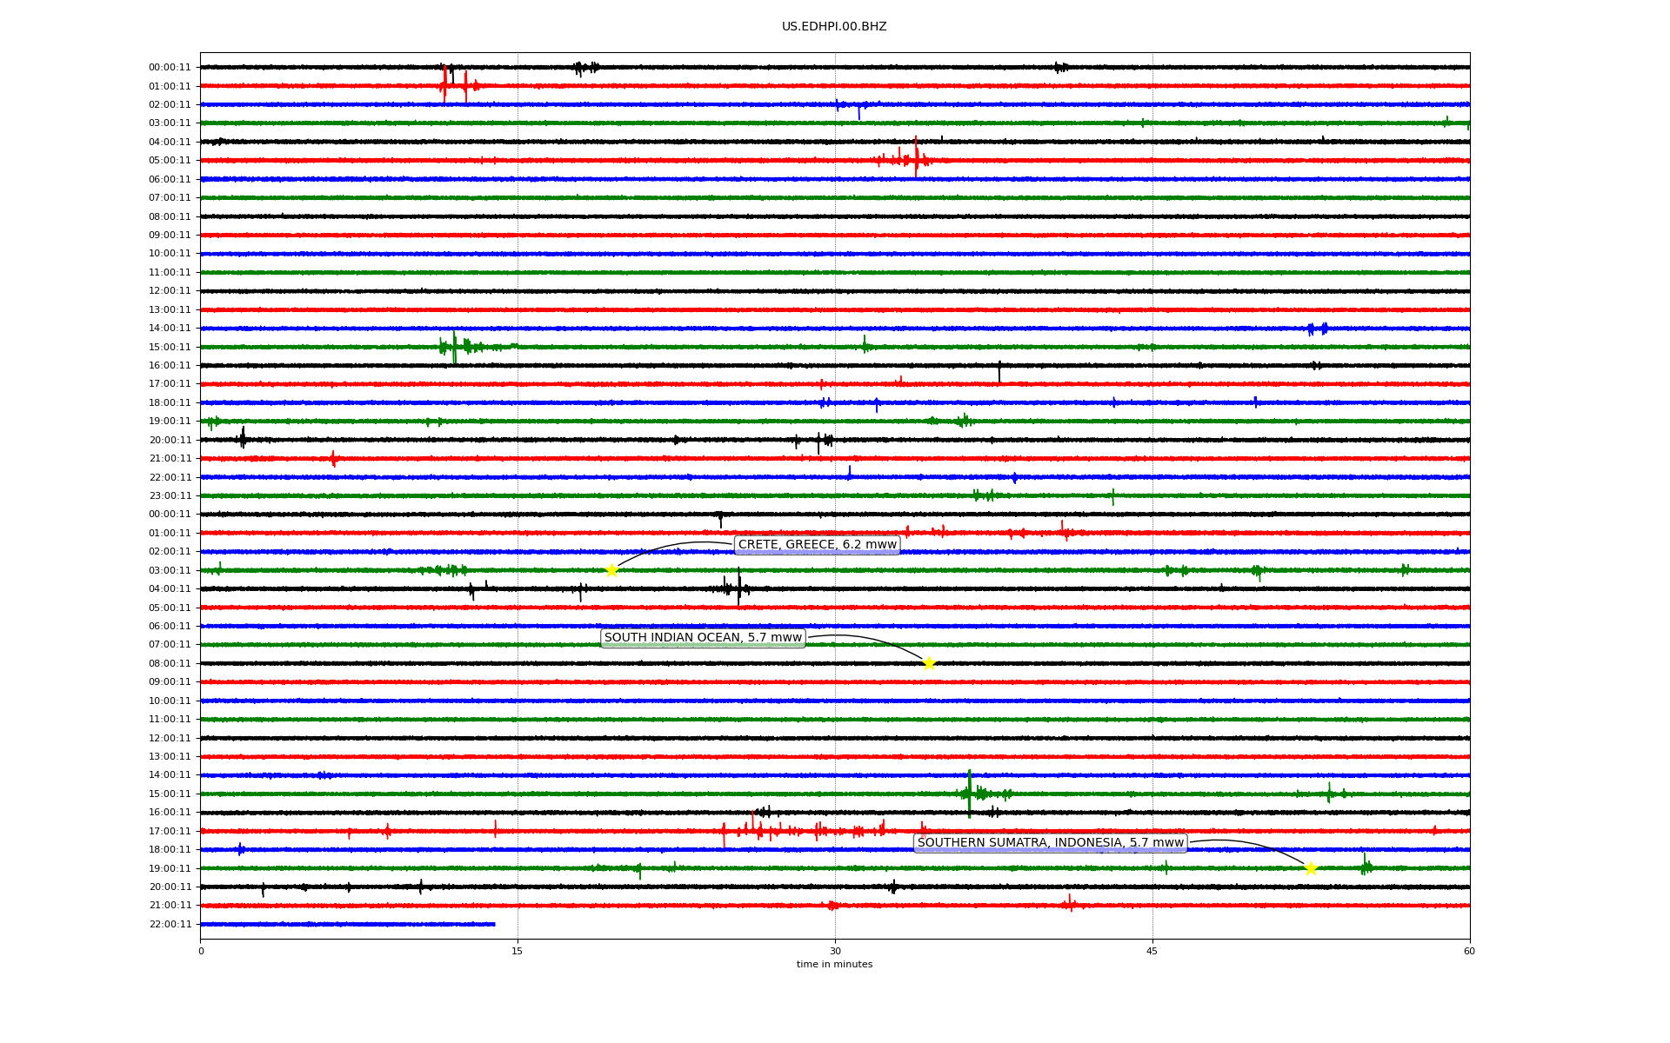Image resolution: width=1670 pixels, height=1043 pixels.
Task: Select the 22:00:11 label of the truncated blue trace
Action: tap(170, 924)
